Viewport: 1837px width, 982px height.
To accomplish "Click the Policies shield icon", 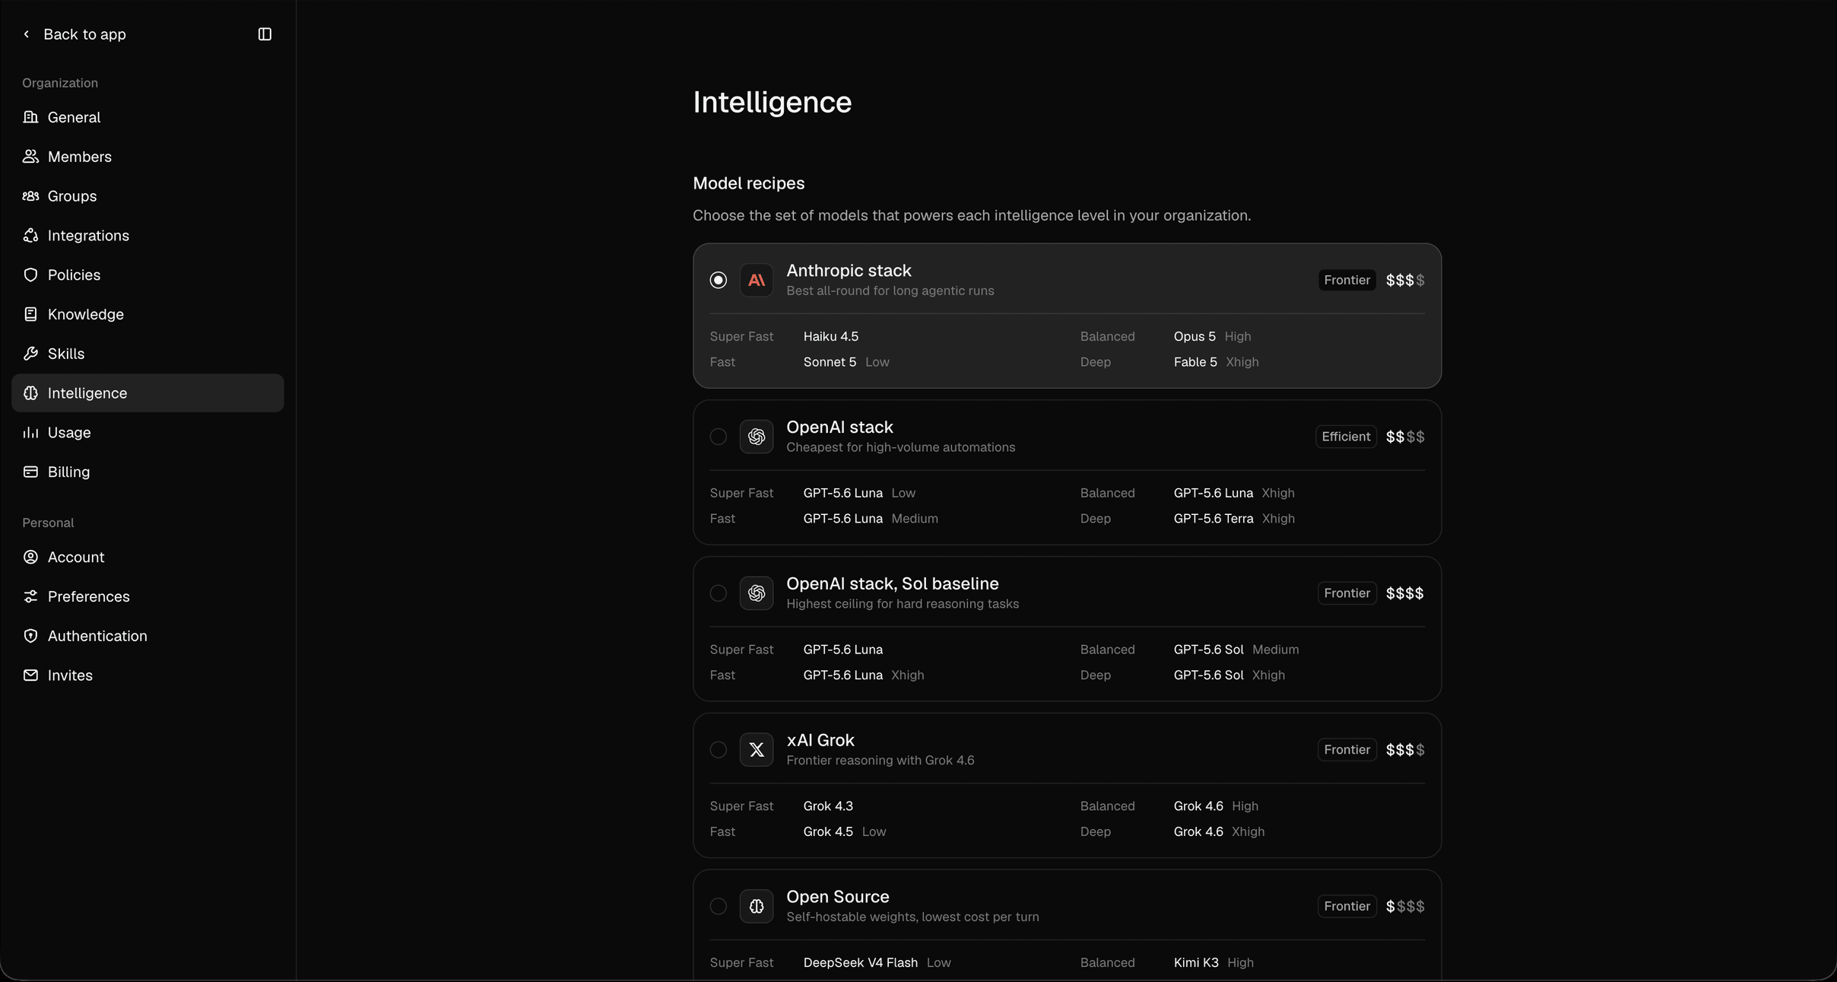I will tap(30, 275).
